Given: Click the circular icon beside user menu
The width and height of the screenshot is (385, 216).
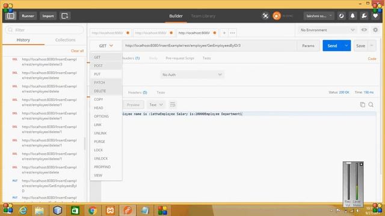Looking at the screenshot, I should 341,16.
